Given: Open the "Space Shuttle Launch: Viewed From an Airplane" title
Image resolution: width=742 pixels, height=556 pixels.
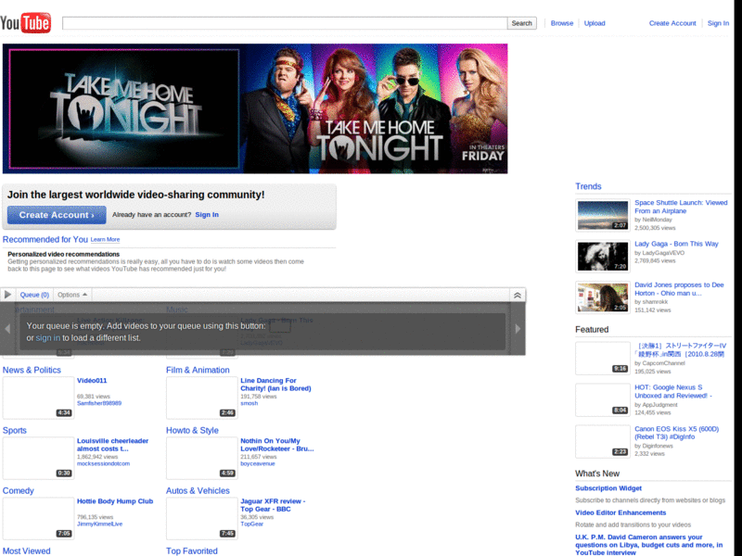Looking at the screenshot, I should pyautogui.click(x=681, y=207).
